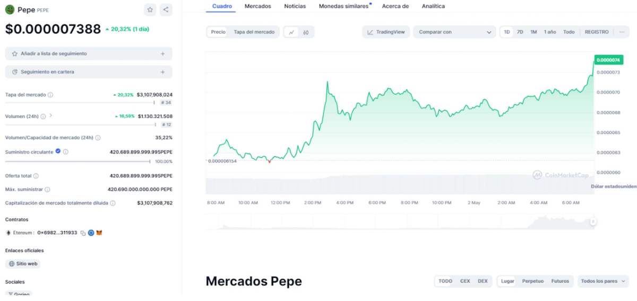637x301 pixels.
Task: Click Añadir a lista de seguimiento
Action: coord(89,54)
